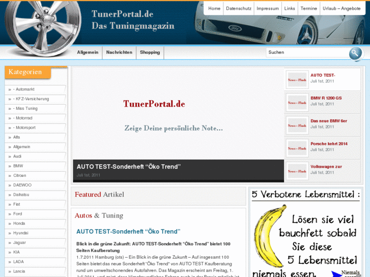
Task: Open Urlaub – Angebote menu item
Action: 341,9
